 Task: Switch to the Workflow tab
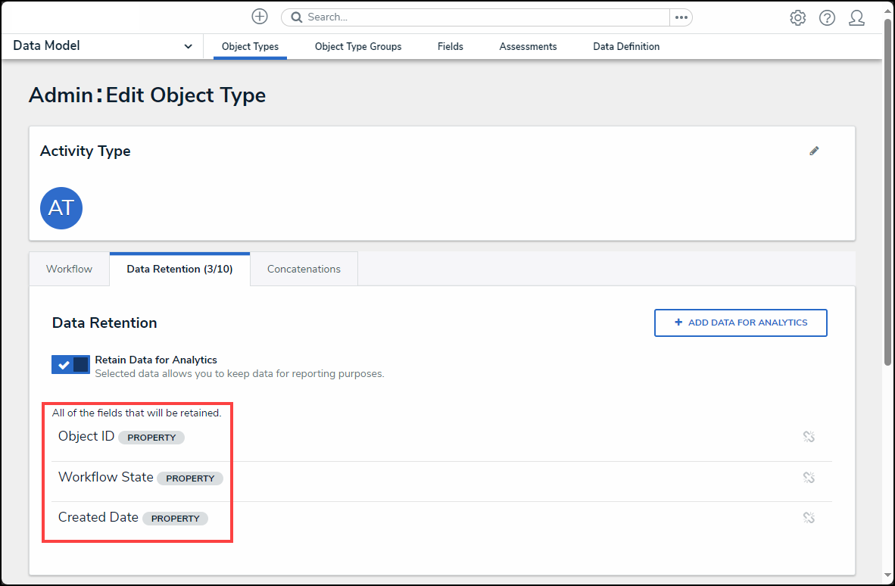coord(69,269)
